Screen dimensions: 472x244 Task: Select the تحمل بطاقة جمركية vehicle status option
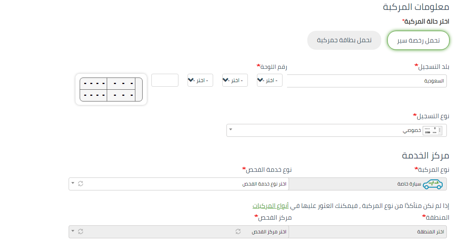pos(344,40)
